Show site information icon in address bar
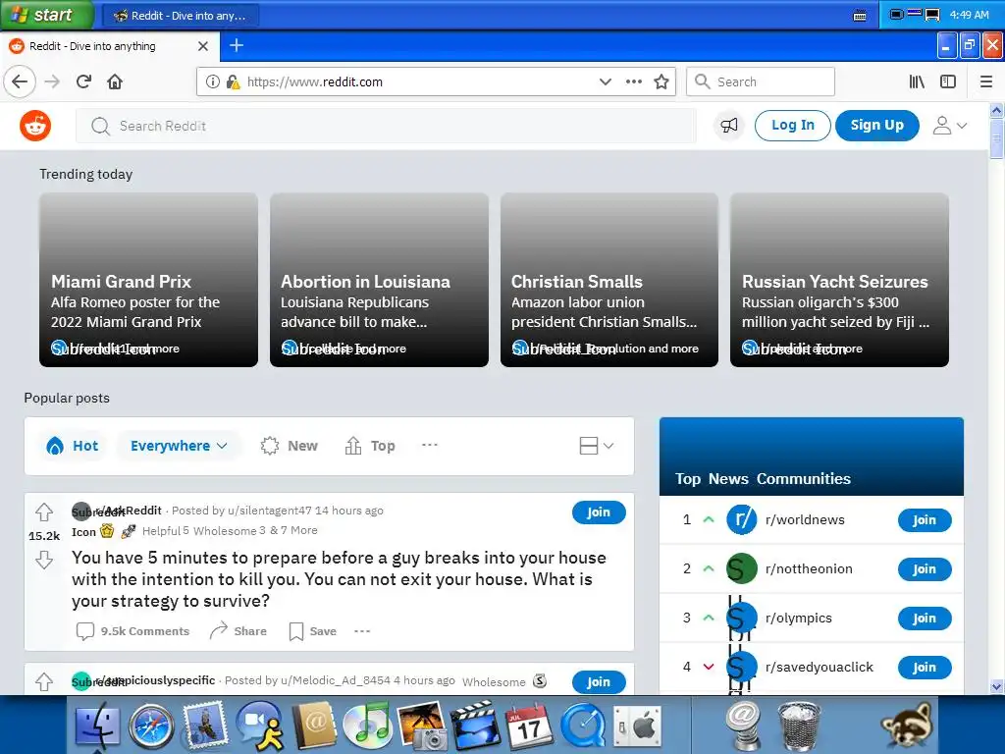 tap(213, 82)
